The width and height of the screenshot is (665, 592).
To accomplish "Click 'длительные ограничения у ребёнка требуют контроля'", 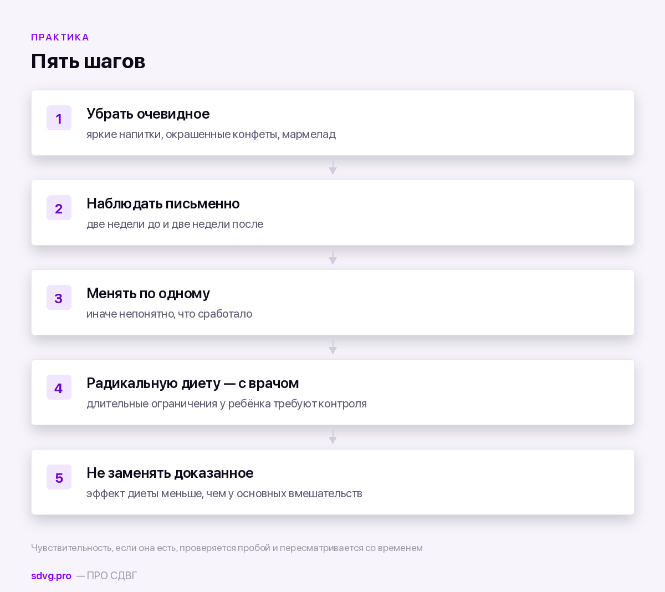I will 227,404.
